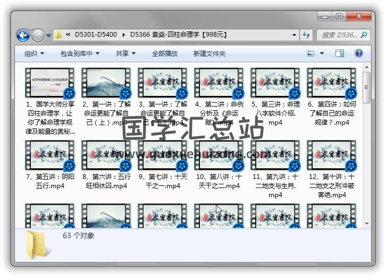
Task: Click the 63 个对象 status text
Action: point(78,236)
